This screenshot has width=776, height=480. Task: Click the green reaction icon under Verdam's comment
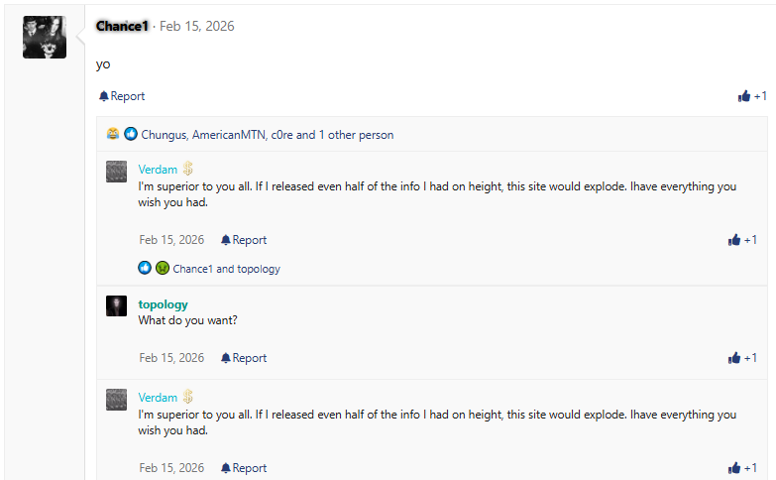coord(162,268)
